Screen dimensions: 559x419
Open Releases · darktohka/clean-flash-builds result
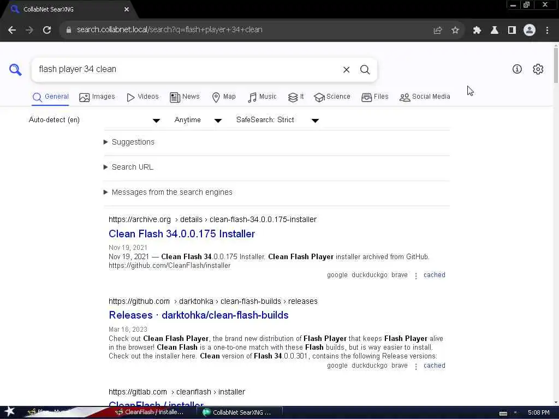click(x=199, y=315)
